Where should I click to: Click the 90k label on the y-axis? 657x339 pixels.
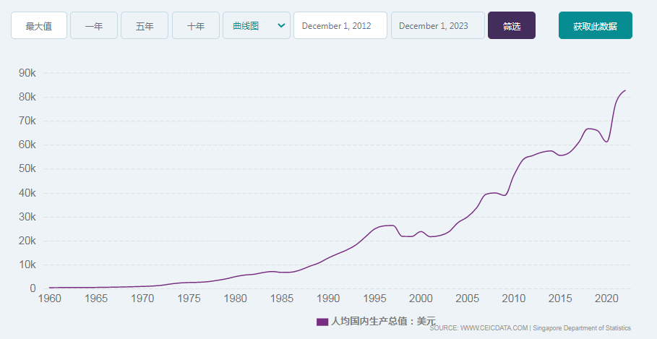click(27, 73)
